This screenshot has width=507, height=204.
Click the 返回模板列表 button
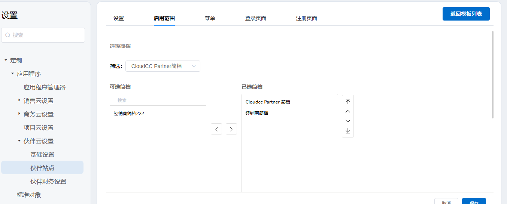466,14
